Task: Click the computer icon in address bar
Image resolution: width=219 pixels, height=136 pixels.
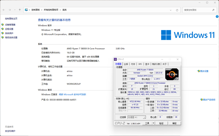Action: pyautogui.click(x=26, y=10)
